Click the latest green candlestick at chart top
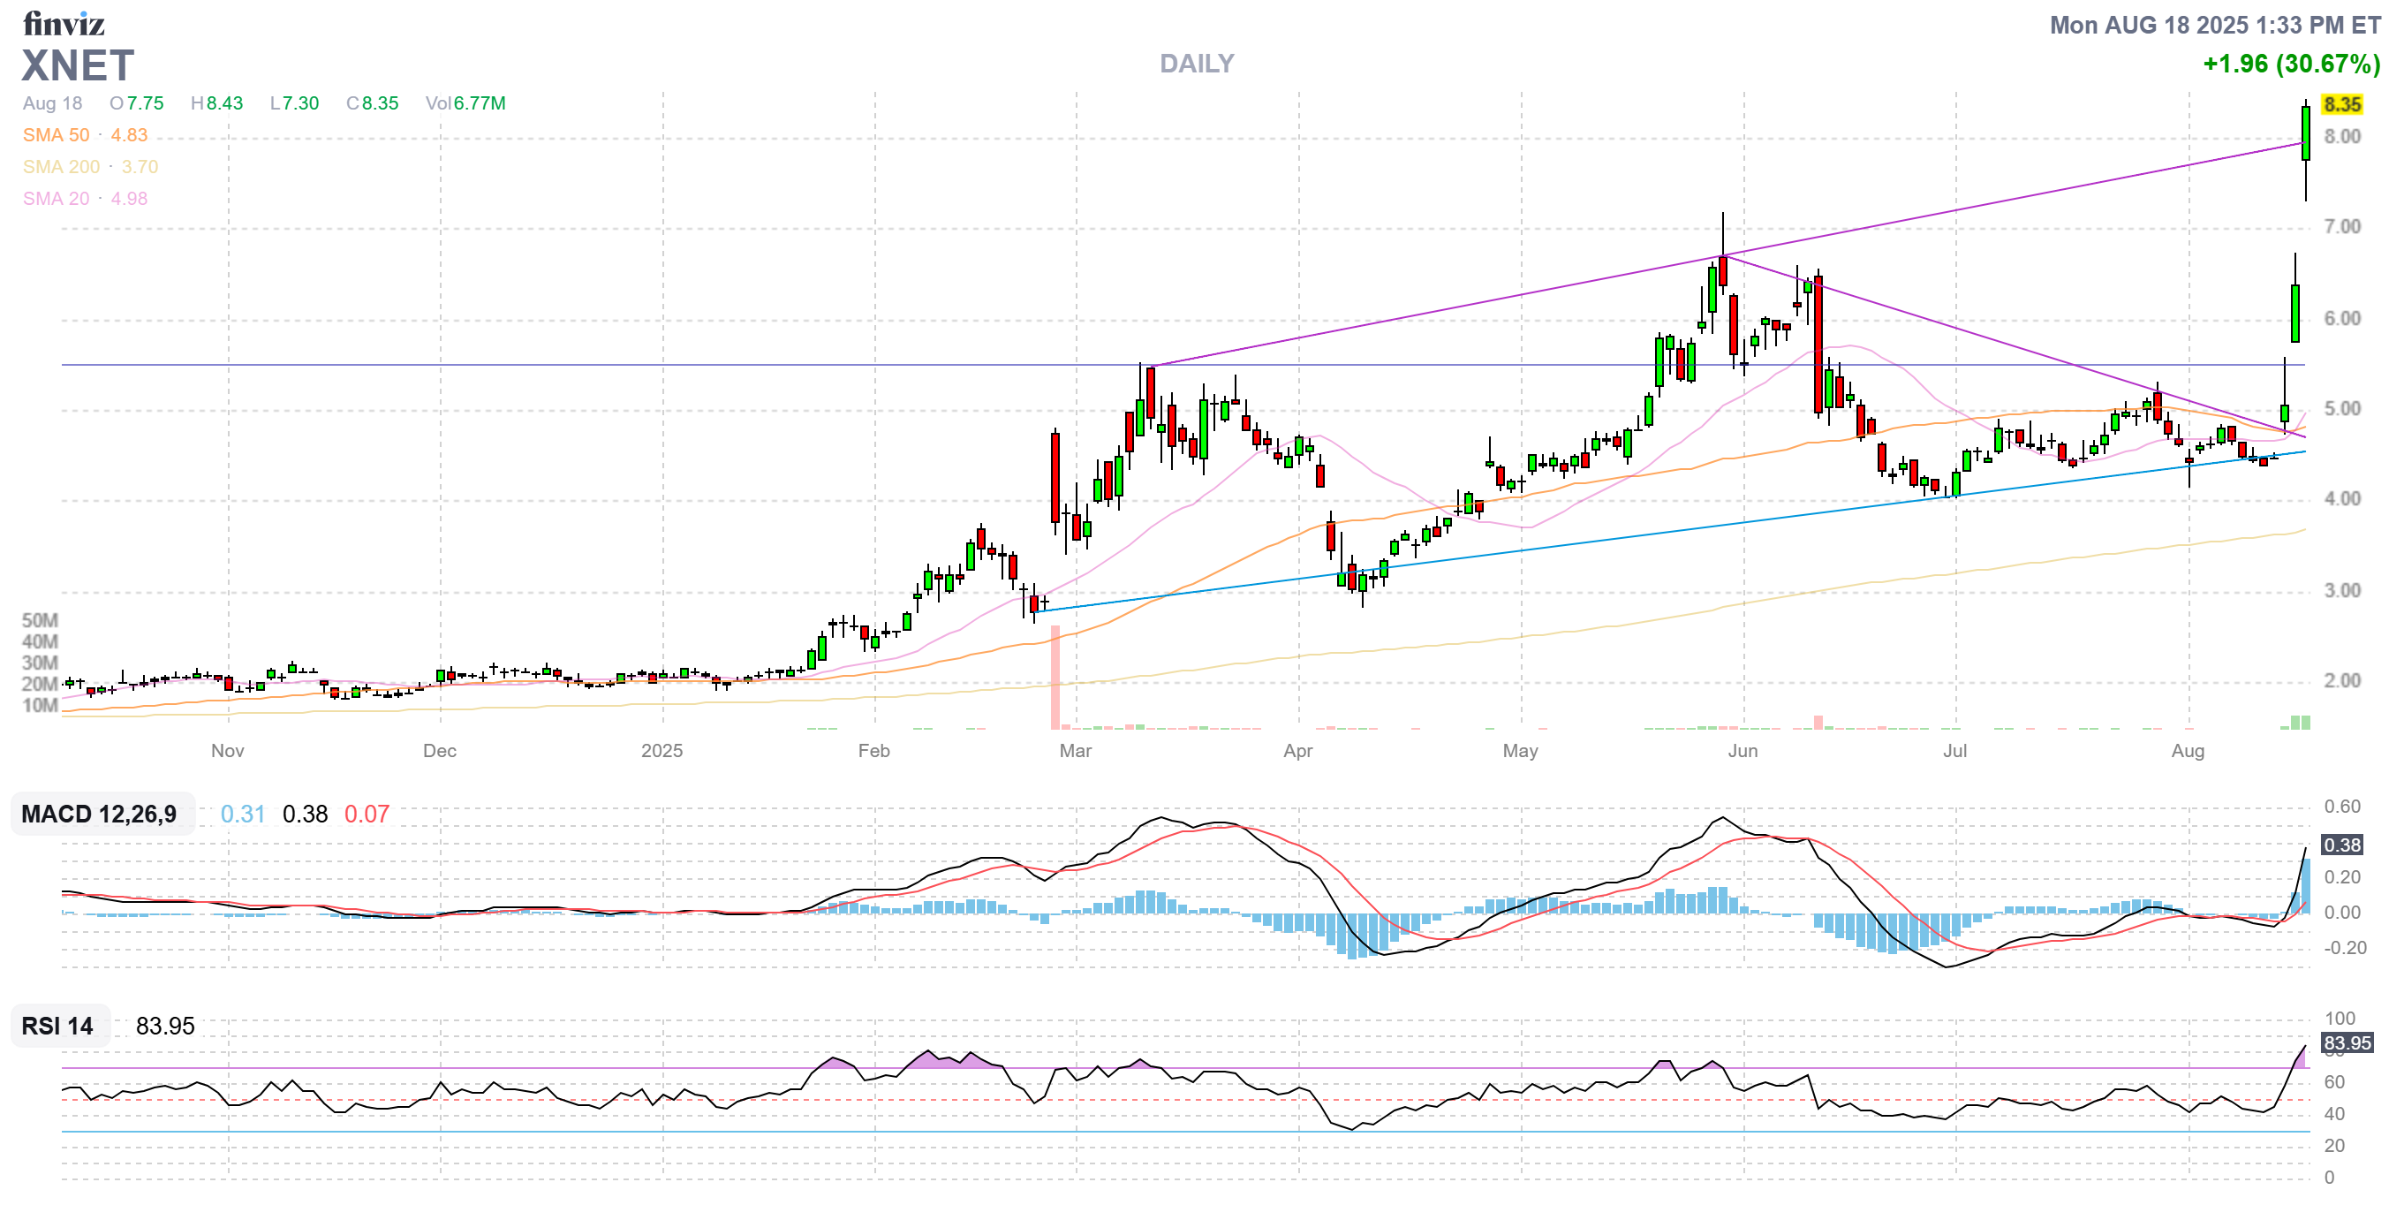The image size is (2404, 1205). (x=2305, y=133)
